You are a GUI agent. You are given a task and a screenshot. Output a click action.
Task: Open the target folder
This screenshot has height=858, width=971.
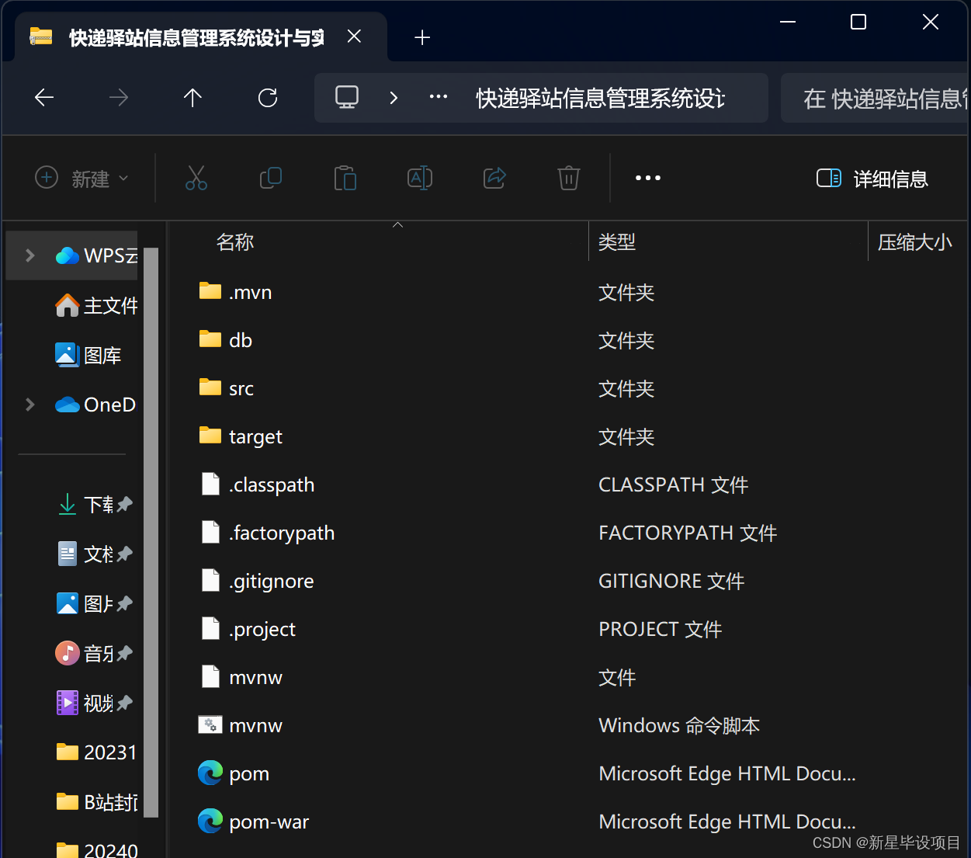click(254, 436)
